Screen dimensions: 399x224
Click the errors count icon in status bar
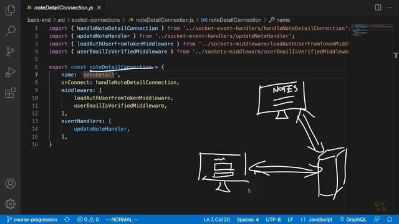click(x=80, y=220)
